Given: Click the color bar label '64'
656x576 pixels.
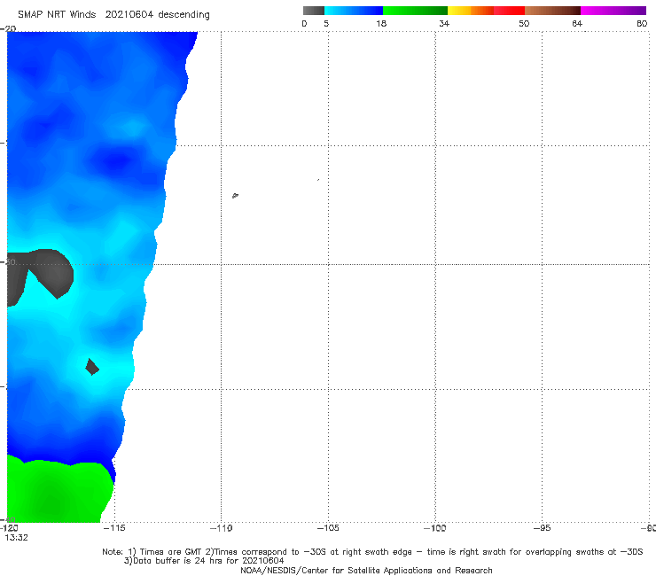Looking at the screenshot, I should [577, 23].
